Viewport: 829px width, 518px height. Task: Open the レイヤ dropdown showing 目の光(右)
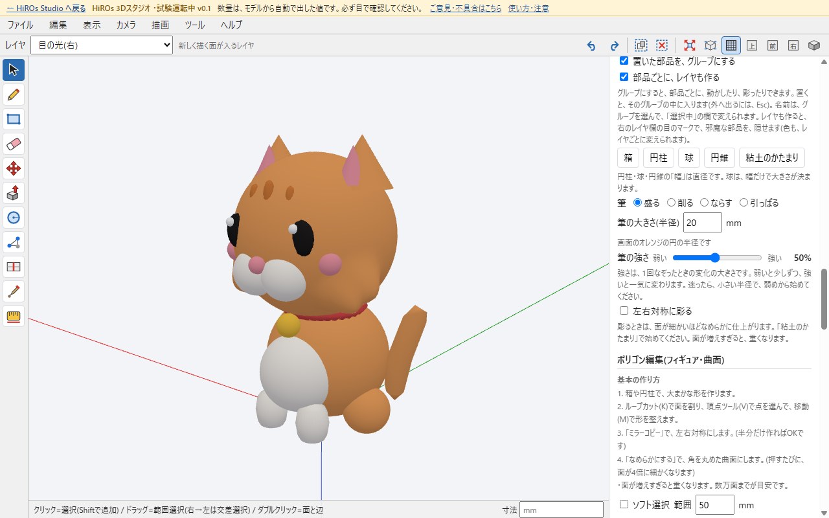pyautogui.click(x=102, y=45)
